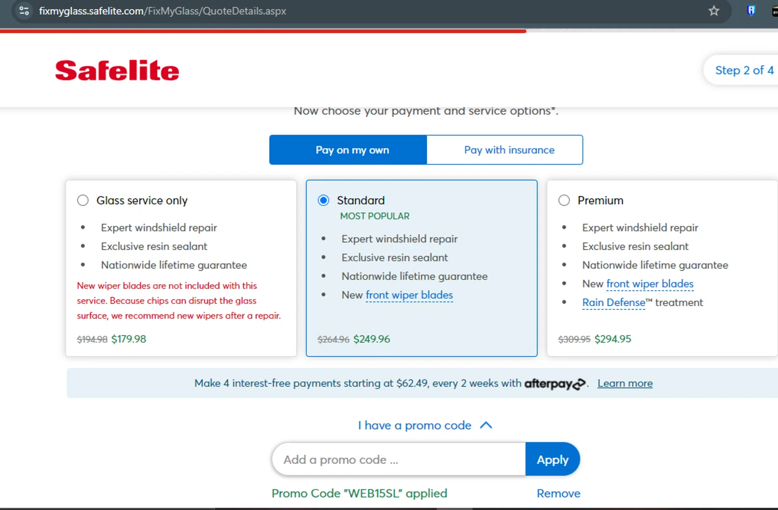
Task: Bookmark this page with the star icon
Action: coord(714,11)
